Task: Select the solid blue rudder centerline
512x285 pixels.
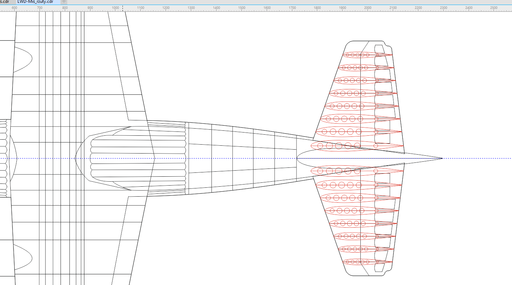Action: click(x=370, y=158)
